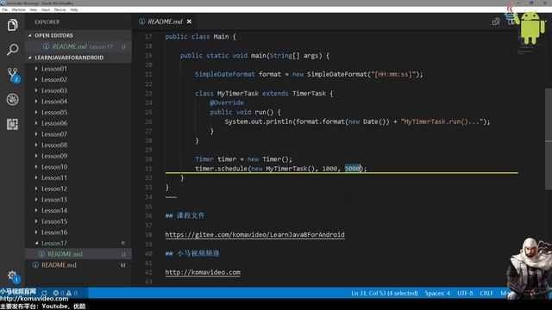This screenshot has height=310, width=552.
Task: Switch to the README.md editor tab
Action: tap(165, 22)
